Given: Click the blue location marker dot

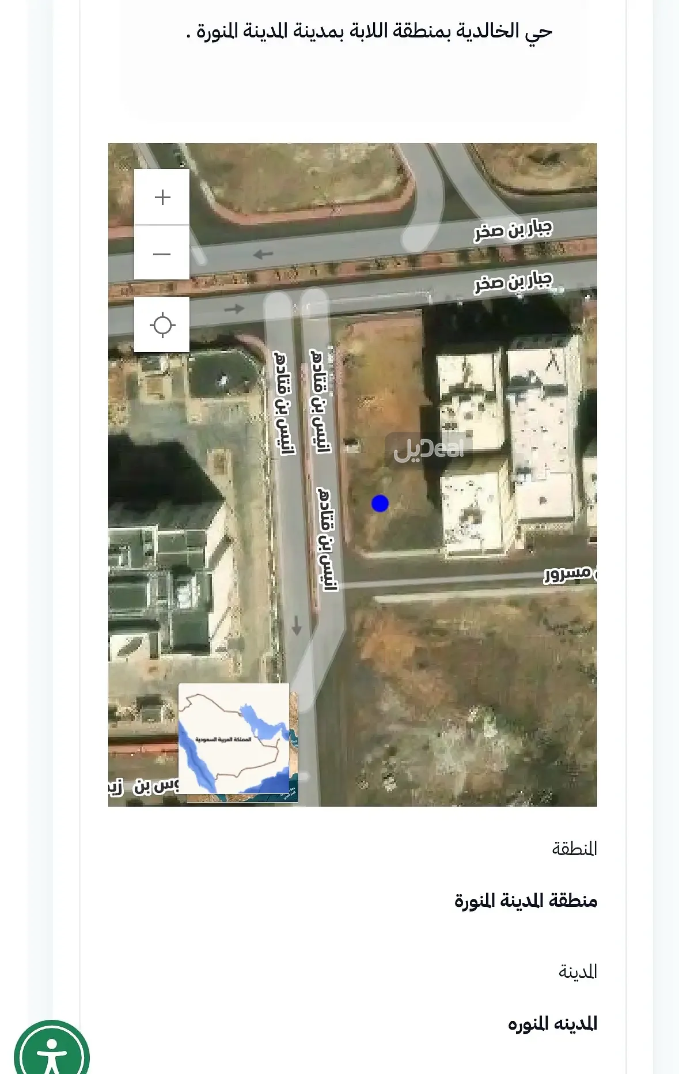Looking at the screenshot, I should pyautogui.click(x=380, y=503).
